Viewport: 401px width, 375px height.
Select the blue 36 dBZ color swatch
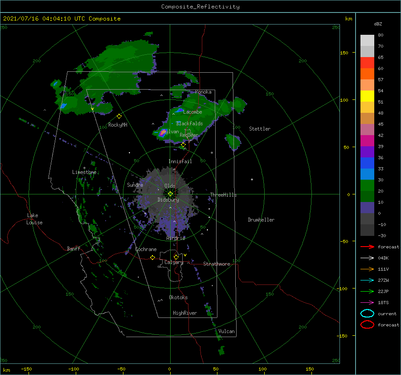click(x=367, y=163)
